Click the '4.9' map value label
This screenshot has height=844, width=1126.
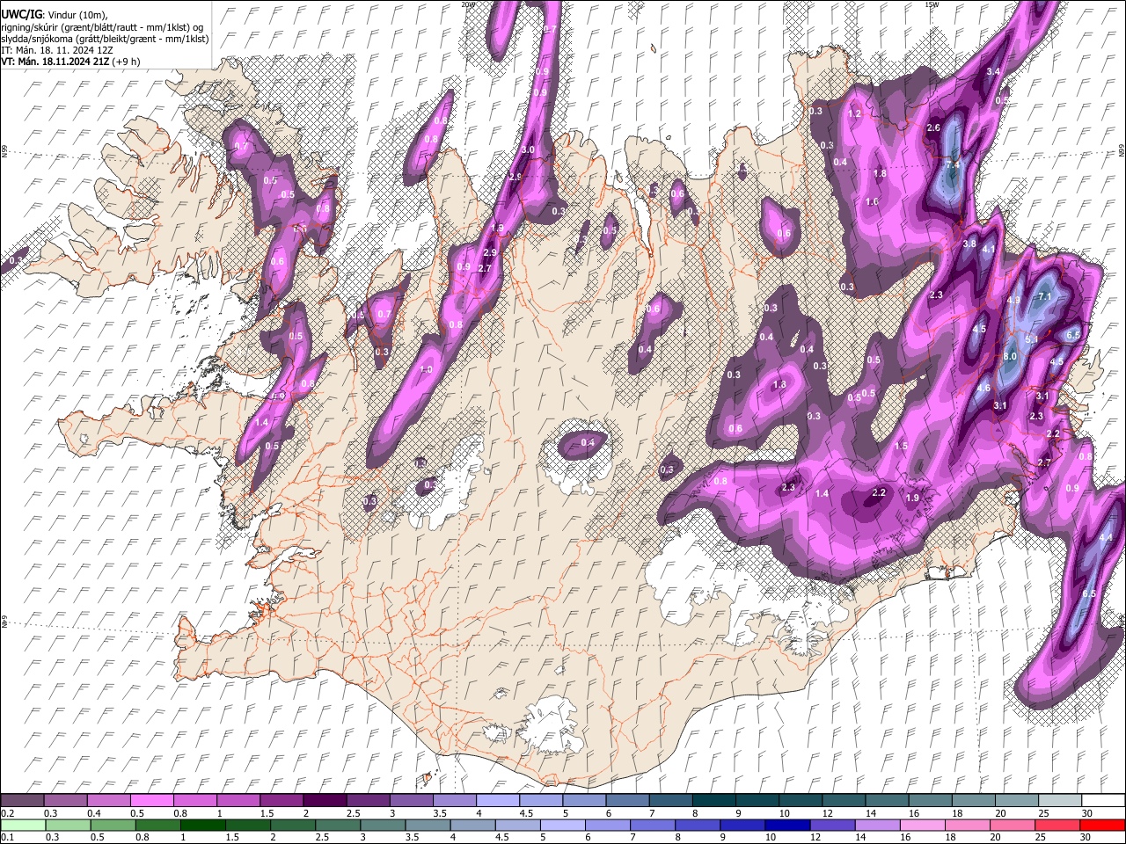coord(1013,301)
